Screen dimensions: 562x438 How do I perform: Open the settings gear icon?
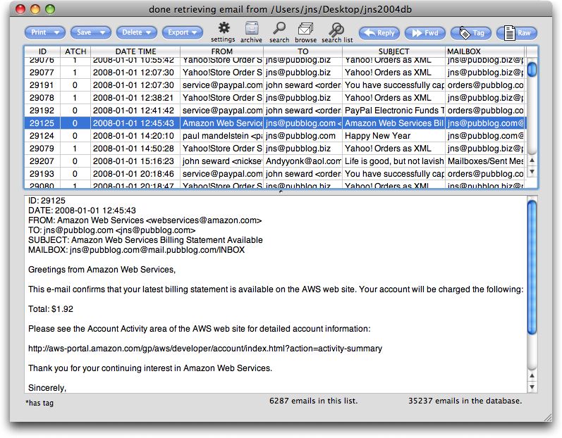(224, 29)
